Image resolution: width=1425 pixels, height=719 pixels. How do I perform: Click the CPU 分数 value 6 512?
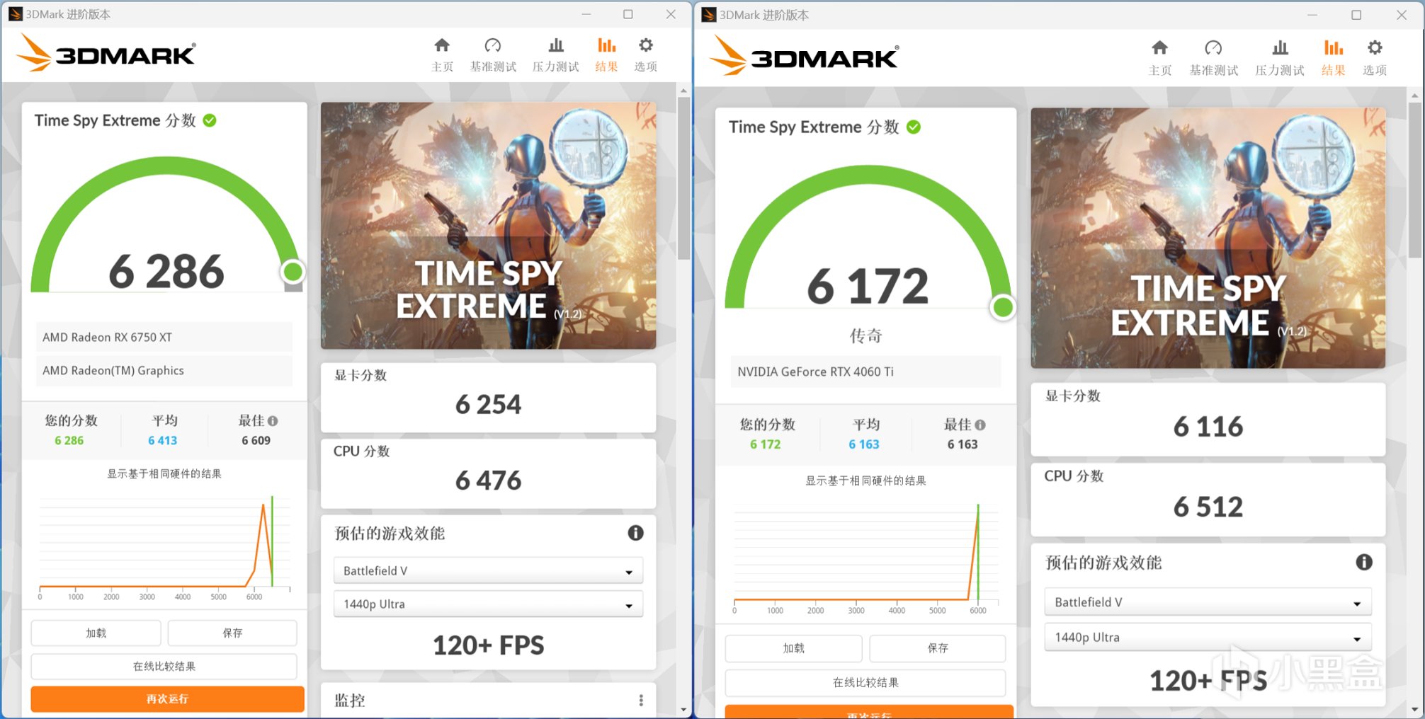click(x=1208, y=507)
